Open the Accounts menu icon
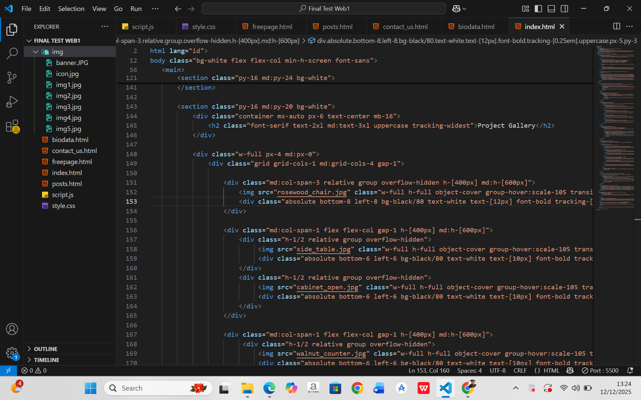The image size is (641, 400). (x=12, y=329)
